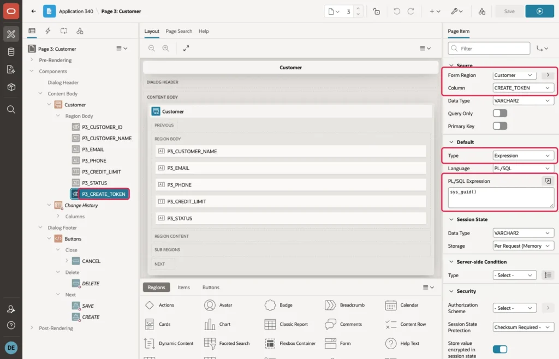Open the Language PL/SQL dropdown
Screen dimensions: 559x359
524,169
